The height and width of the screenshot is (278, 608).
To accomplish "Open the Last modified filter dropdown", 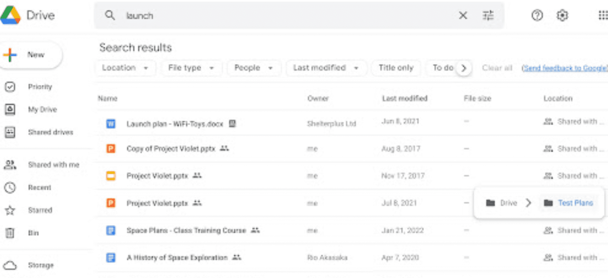I will pyautogui.click(x=325, y=68).
